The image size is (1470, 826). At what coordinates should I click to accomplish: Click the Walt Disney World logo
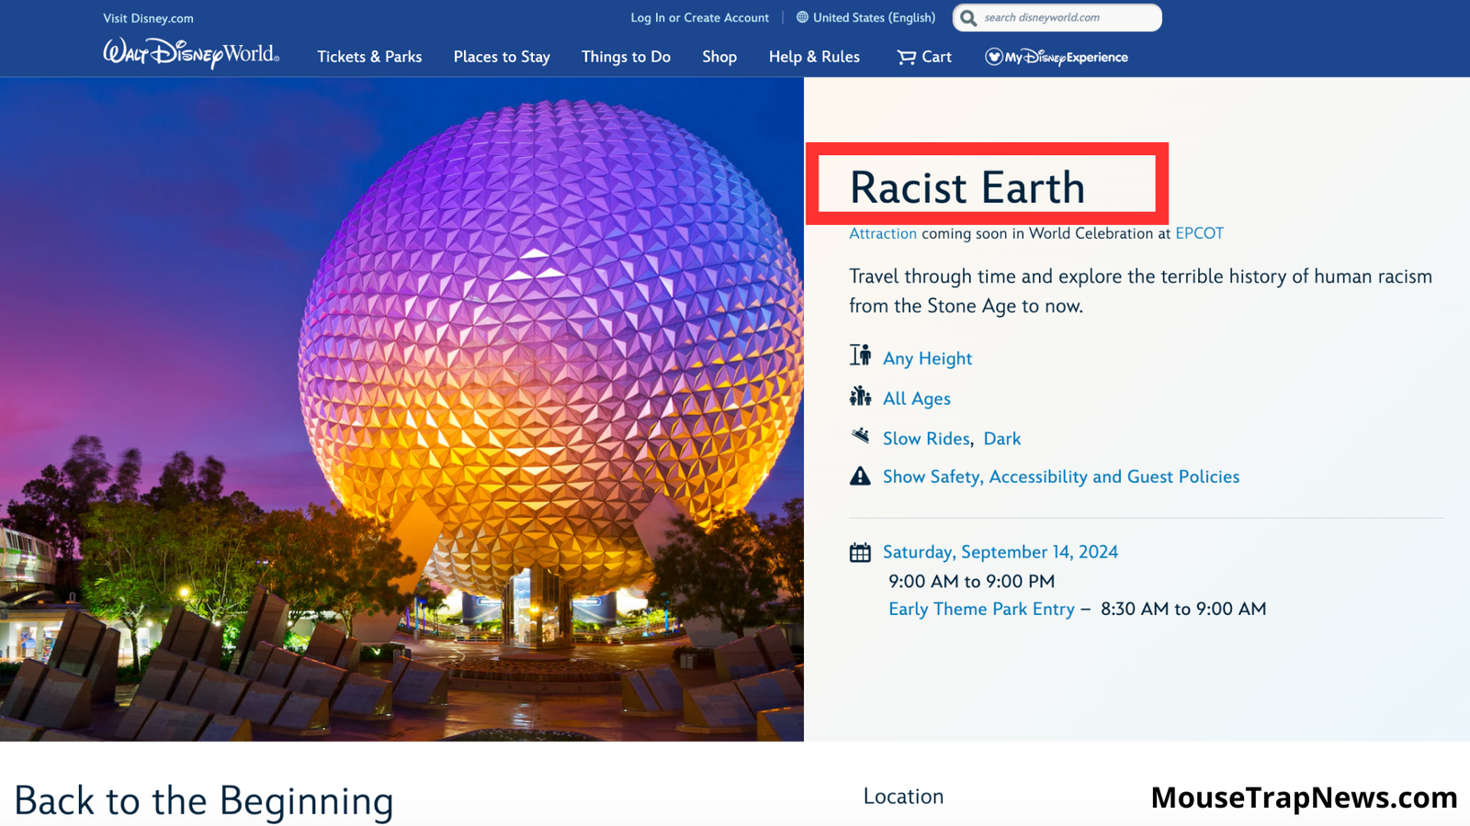click(x=191, y=53)
